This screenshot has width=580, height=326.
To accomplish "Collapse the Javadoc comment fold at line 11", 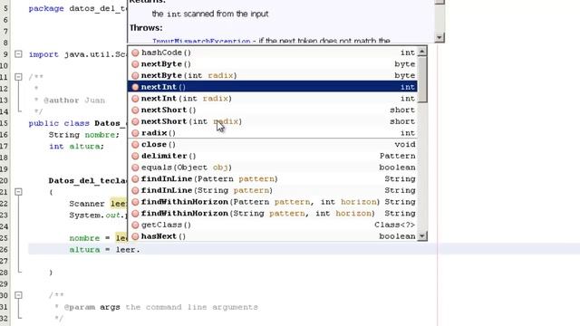I will [x=18, y=77].
